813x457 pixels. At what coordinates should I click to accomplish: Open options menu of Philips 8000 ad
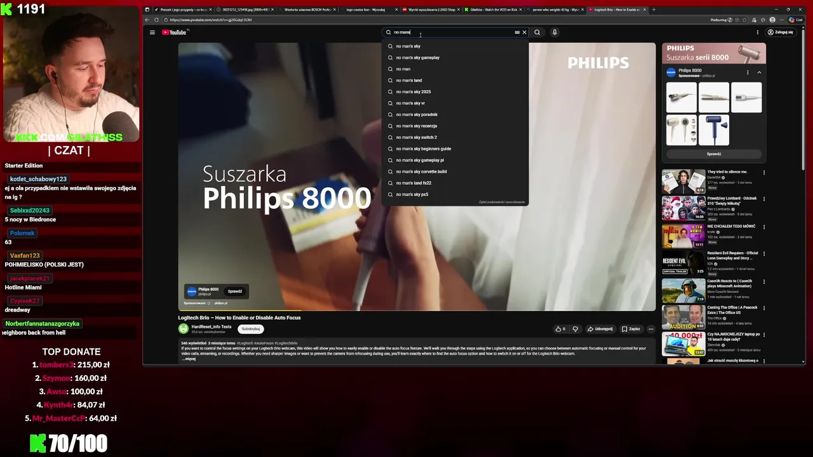(748, 72)
